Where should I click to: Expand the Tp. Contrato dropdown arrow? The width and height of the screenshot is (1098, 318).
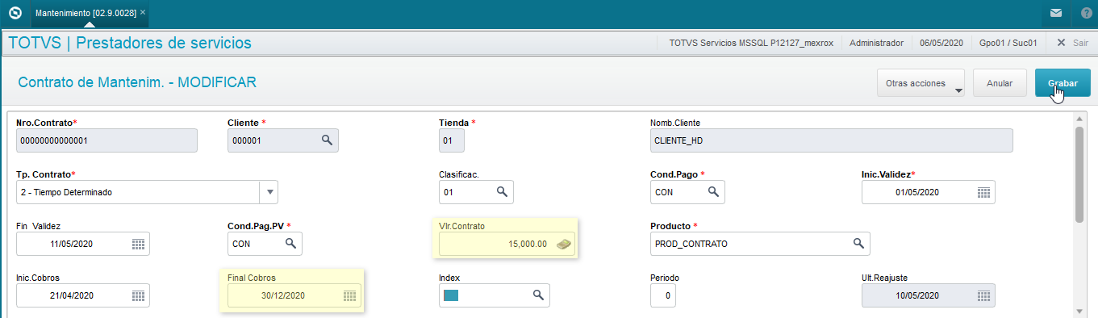click(x=270, y=192)
